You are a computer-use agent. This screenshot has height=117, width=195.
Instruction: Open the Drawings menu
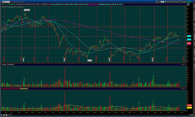point(175,2)
